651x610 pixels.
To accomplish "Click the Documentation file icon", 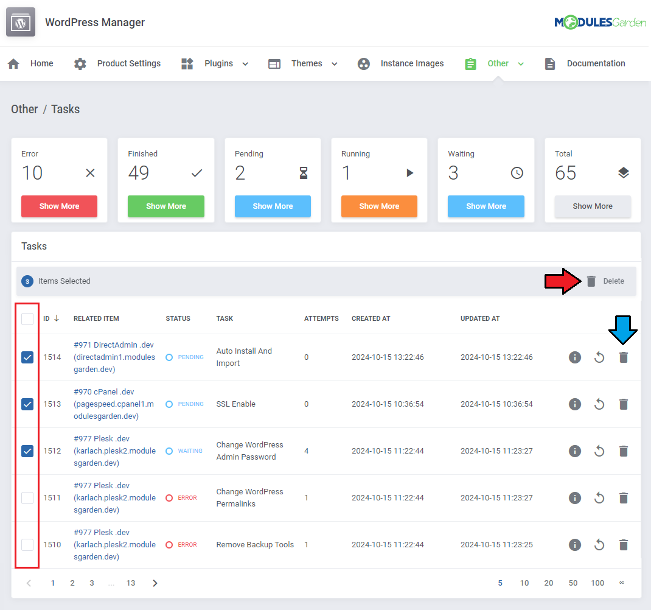I will (x=549, y=63).
